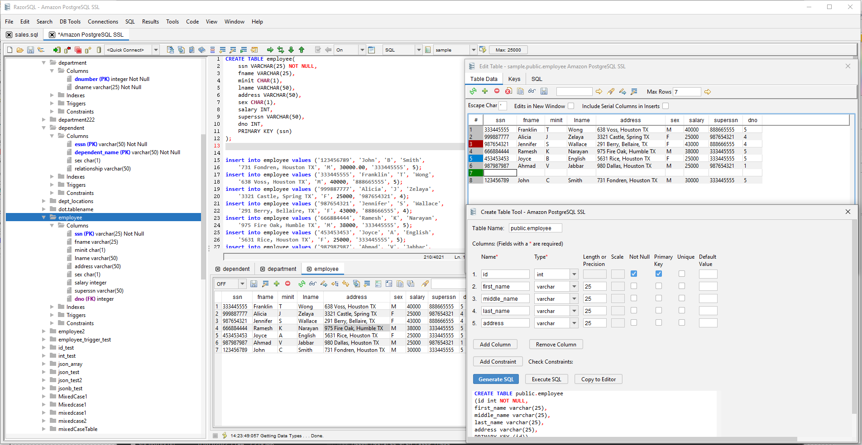Click the save disk icon in results toolbar
This screenshot has height=445, width=862.
click(254, 284)
